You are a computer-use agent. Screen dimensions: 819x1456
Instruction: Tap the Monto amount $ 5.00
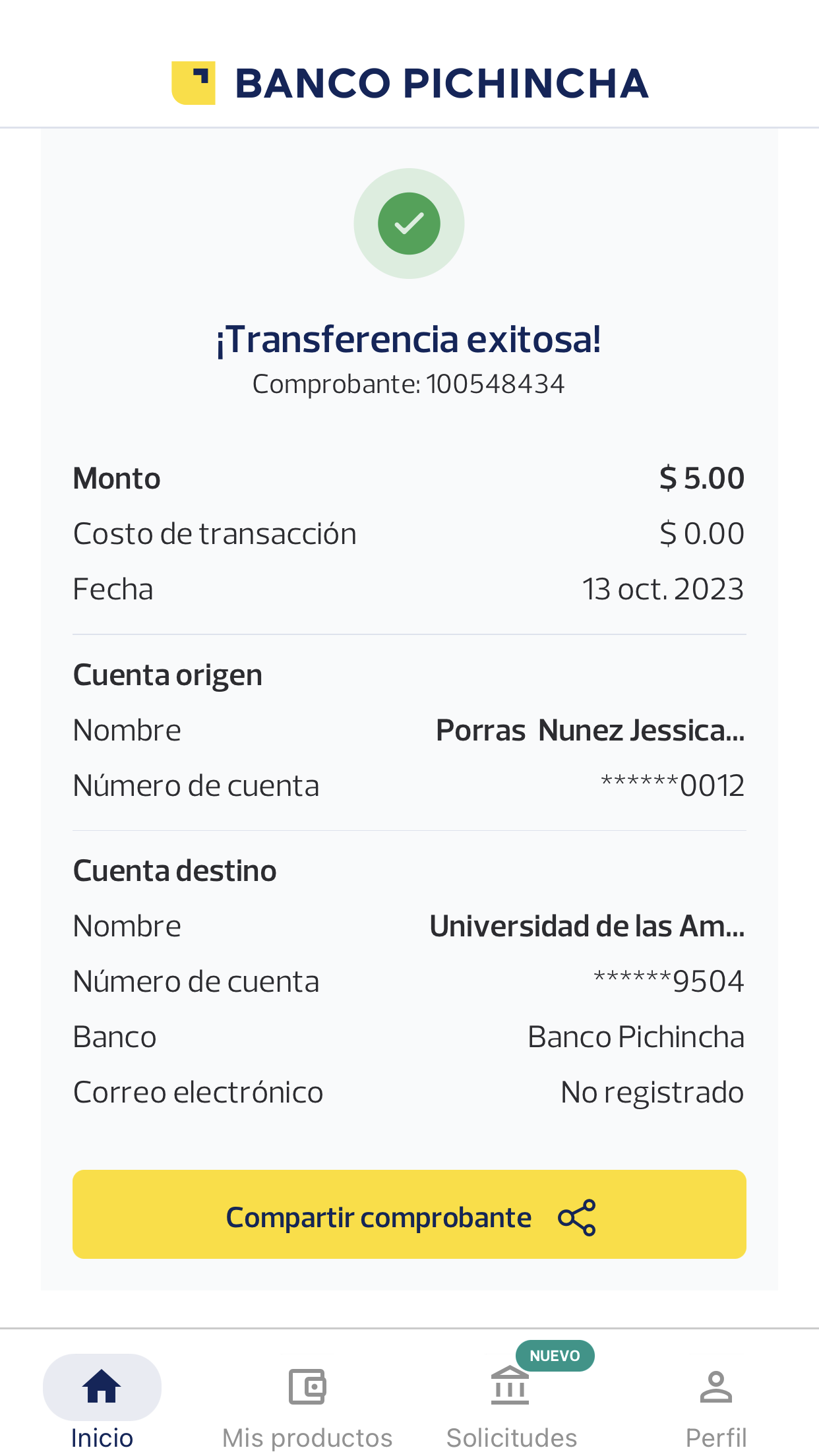coord(702,478)
